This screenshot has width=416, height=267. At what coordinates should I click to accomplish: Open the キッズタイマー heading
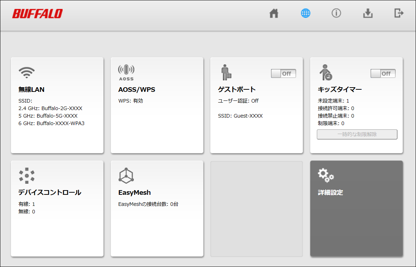tap(340, 90)
